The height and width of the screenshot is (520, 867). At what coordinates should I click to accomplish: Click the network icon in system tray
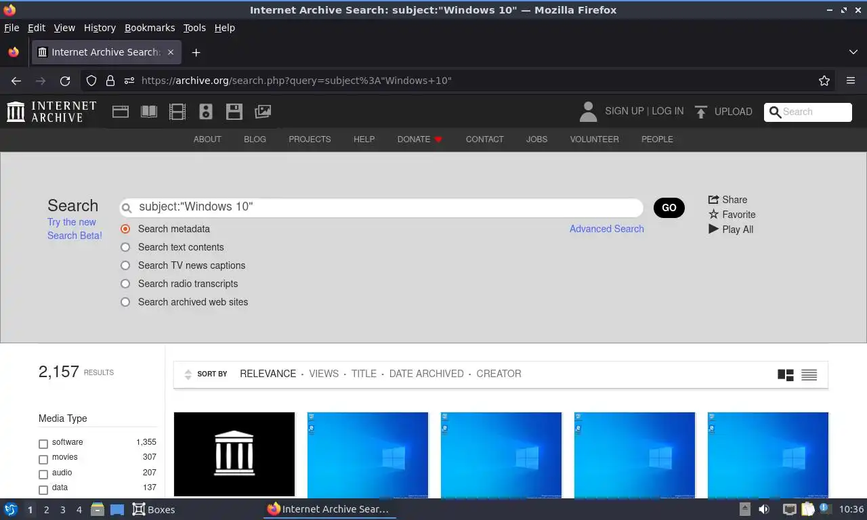(x=789, y=509)
